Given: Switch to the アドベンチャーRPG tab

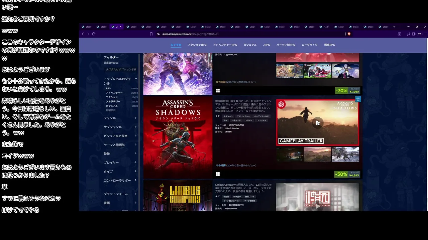Looking at the screenshot, I should tap(225, 45).
